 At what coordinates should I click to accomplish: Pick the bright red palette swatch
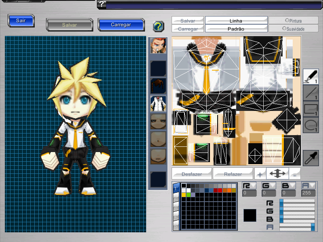coord(220,190)
